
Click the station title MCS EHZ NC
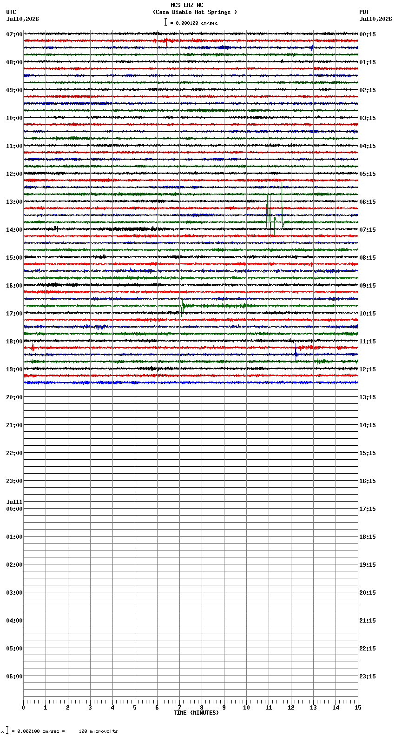(x=187, y=5)
